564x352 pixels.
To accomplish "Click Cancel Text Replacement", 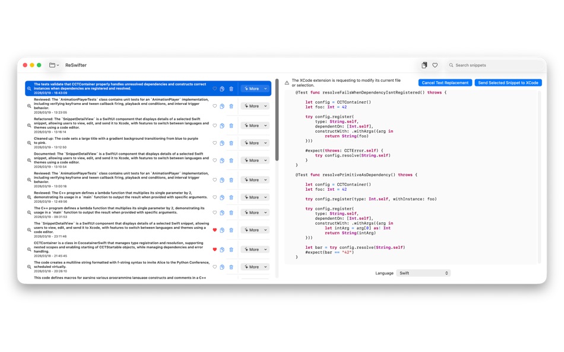I will point(445,83).
